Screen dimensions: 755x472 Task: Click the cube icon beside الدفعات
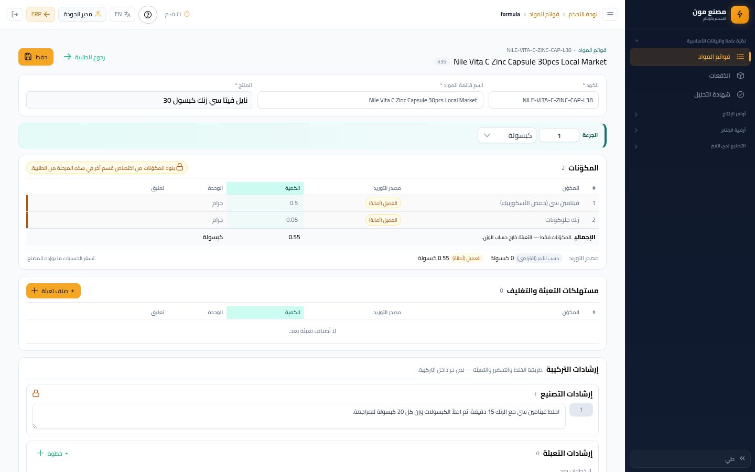[x=740, y=76]
